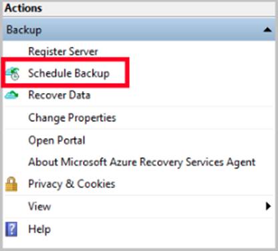
Task: Select Register Server action
Action: 63,52
